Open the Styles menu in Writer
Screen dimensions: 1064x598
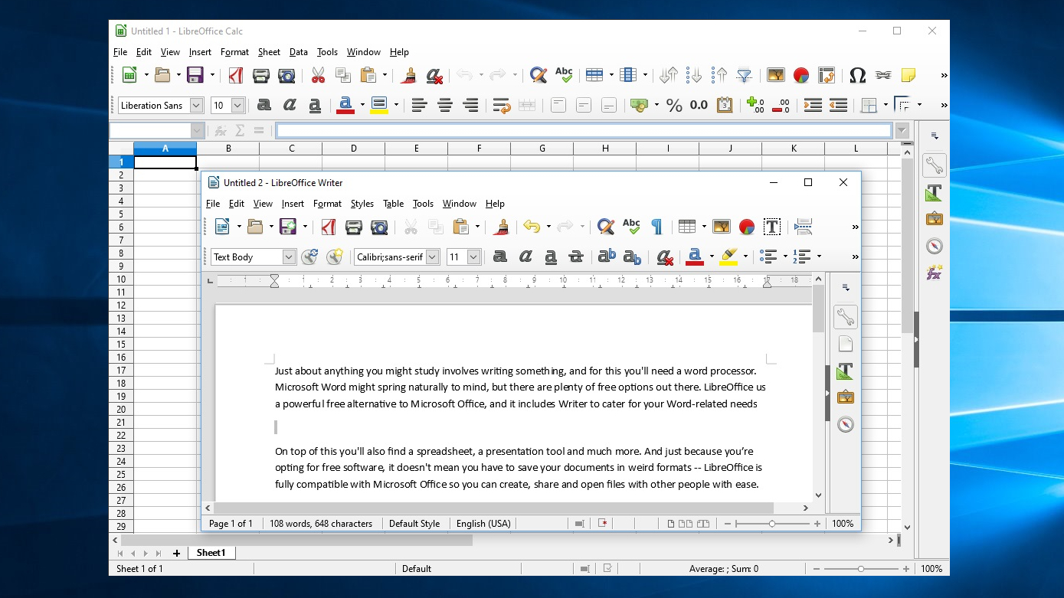[362, 204]
